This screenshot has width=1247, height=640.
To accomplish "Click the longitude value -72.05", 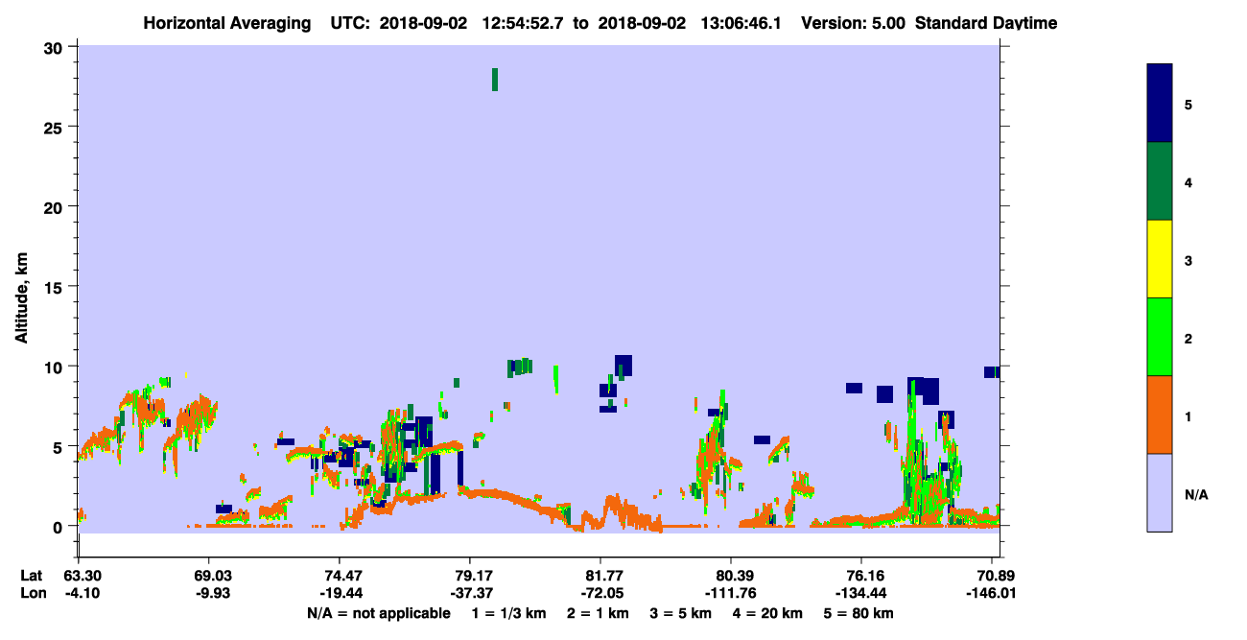I will pos(600,593).
